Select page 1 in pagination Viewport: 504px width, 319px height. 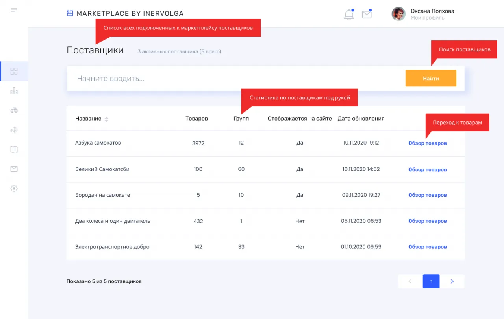[x=431, y=281]
